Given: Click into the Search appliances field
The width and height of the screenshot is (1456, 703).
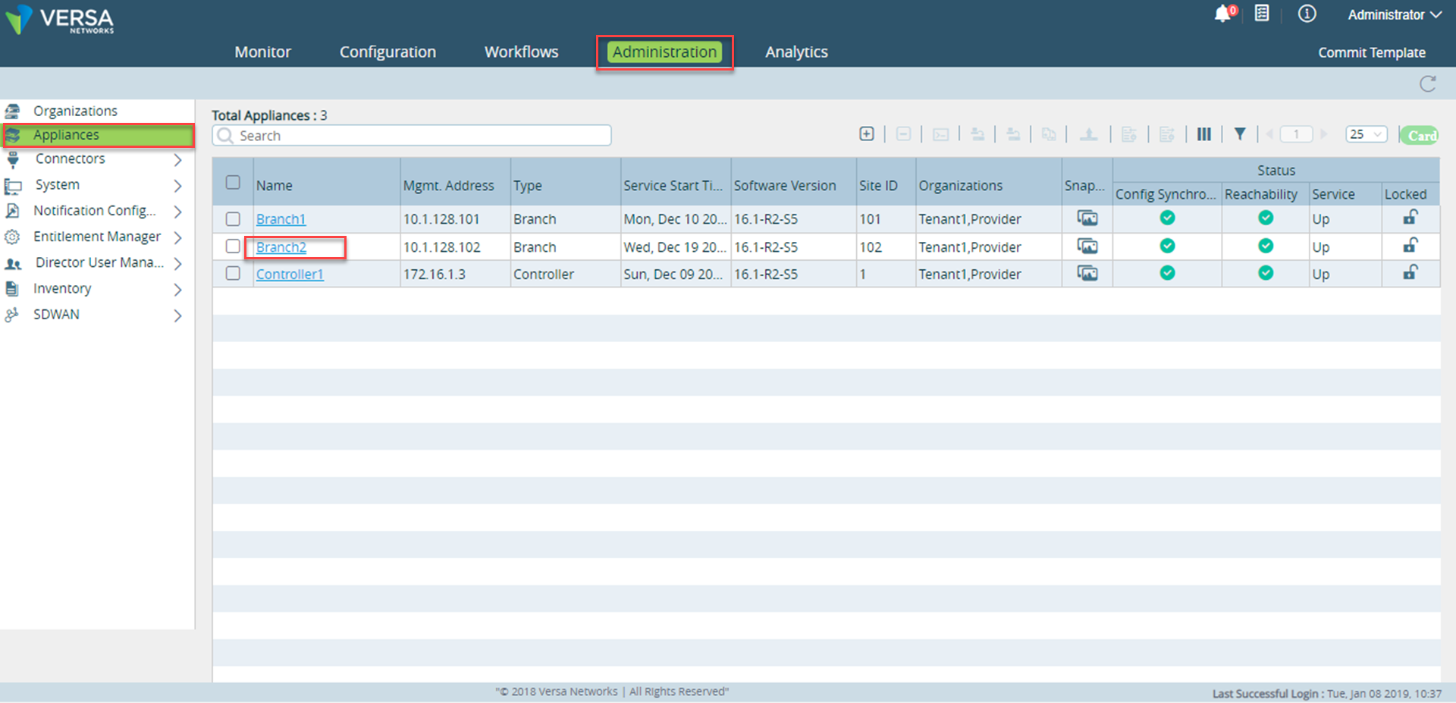Looking at the screenshot, I should pos(412,135).
